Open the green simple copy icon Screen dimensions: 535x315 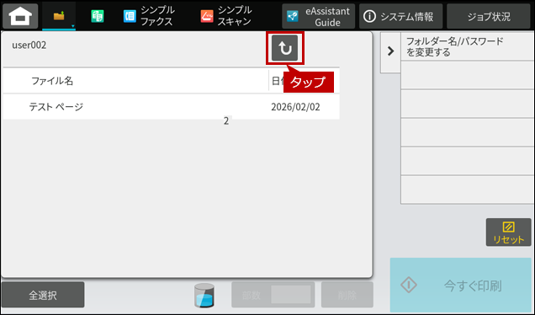[x=98, y=16]
